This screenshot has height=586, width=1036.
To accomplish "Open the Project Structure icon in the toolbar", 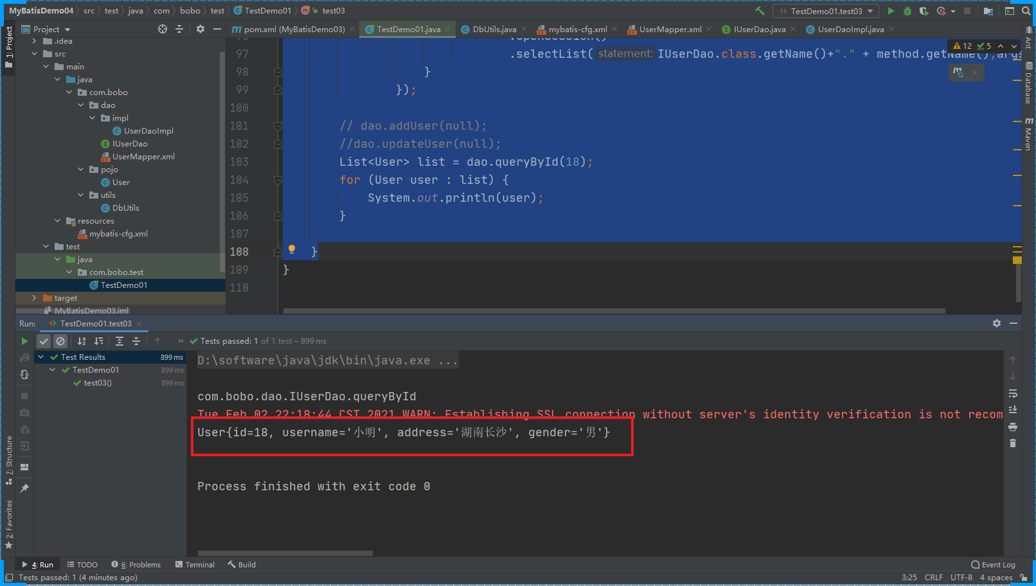I will tap(988, 11).
